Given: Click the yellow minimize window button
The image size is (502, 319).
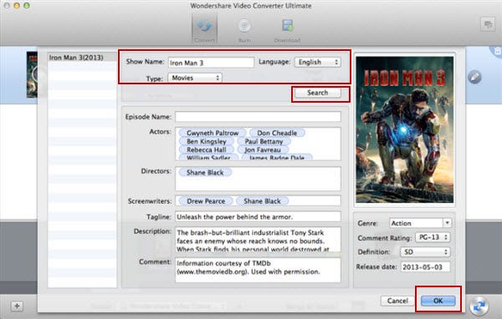Looking at the screenshot, I should point(17,6).
